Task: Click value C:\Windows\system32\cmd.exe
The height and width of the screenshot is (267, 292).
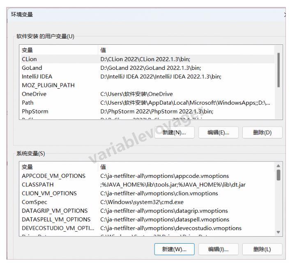Action: (x=142, y=202)
